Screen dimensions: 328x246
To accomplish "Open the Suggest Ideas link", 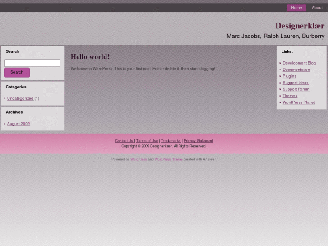I will tap(296, 83).
